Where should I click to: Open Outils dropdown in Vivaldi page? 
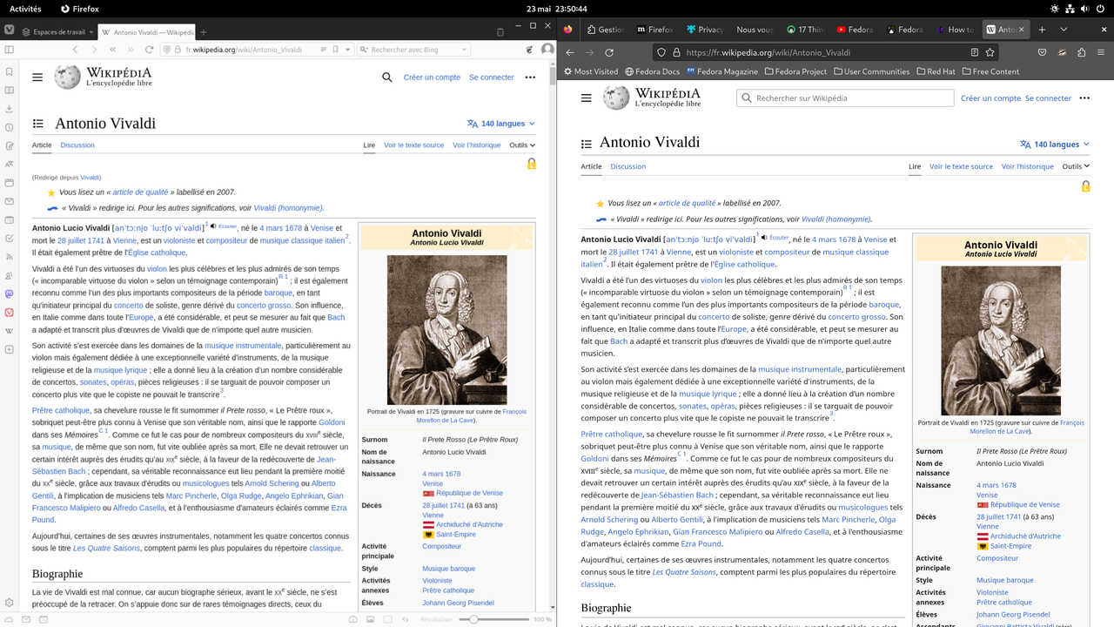tap(522, 145)
